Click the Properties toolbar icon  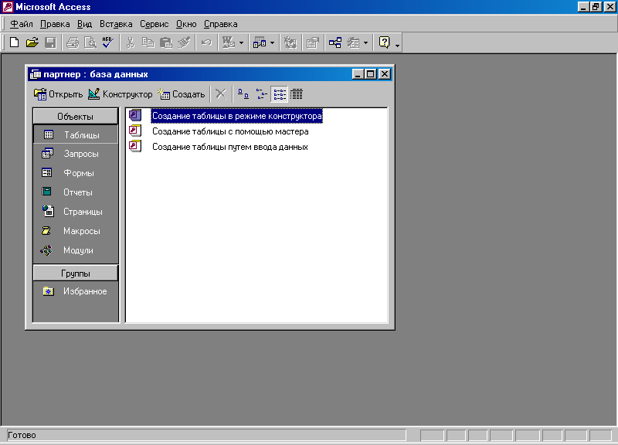point(313,42)
